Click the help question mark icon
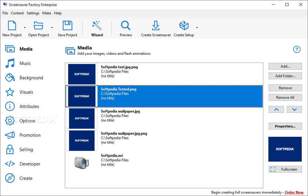Screen dimensions: 308x196 click(x=297, y=49)
